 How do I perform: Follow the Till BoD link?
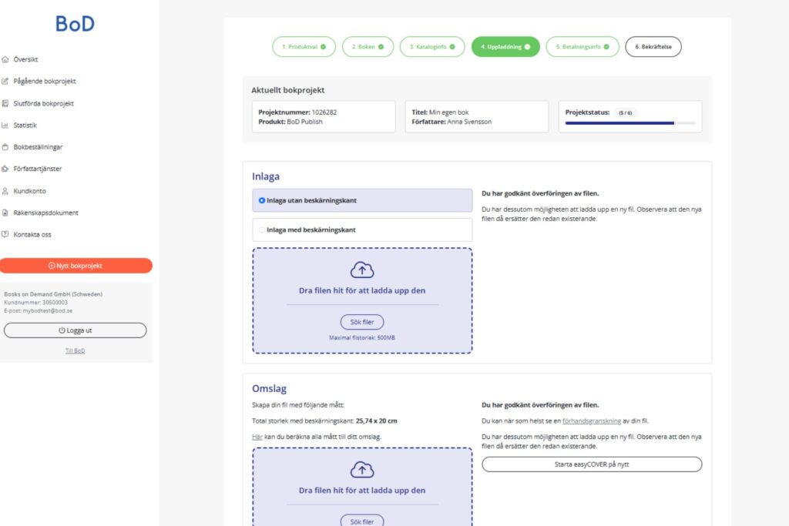[x=75, y=350]
